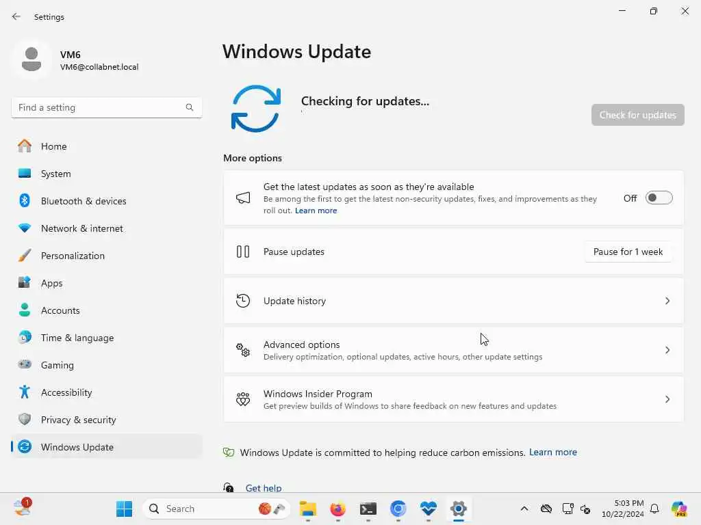Open the weather widget with notification badge
Image resolution: width=701 pixels, height=525 pixels.
(23, 507)
